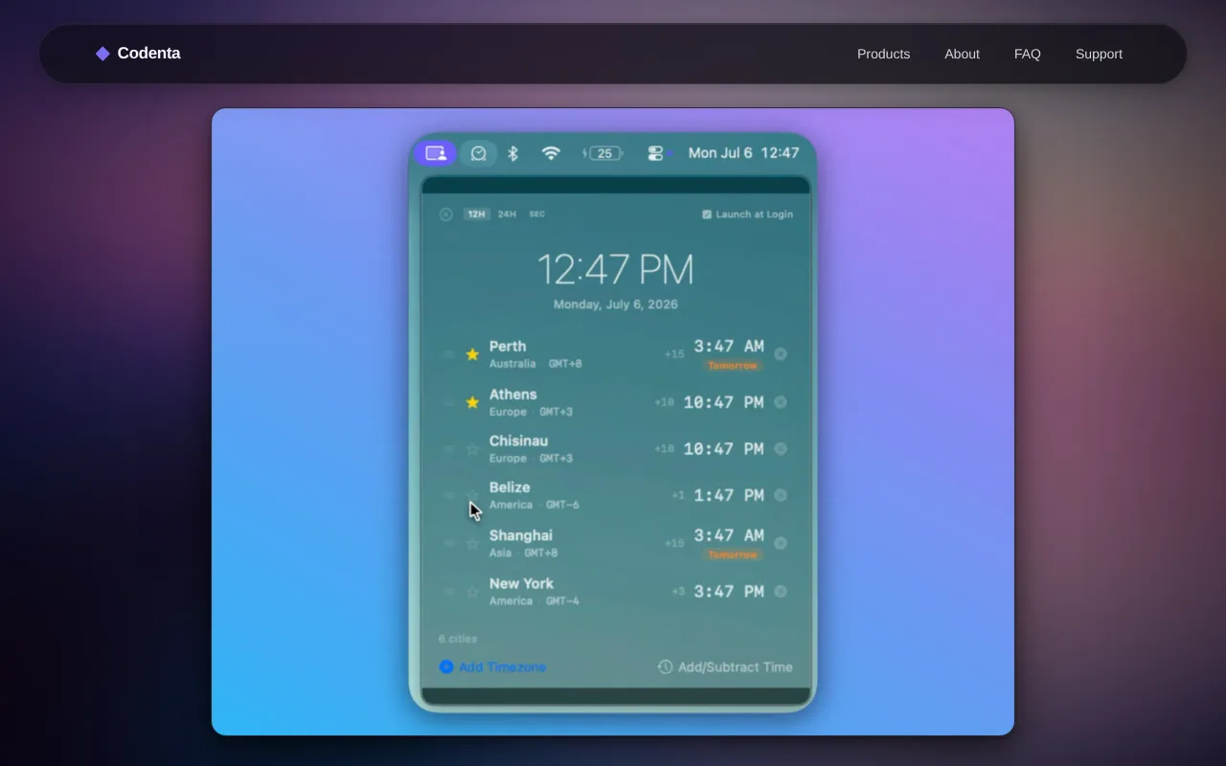The width and height of the screenshot is (1226, 766).
Task: Click the large 12:47 PM clock
Action: coord(615,270)
